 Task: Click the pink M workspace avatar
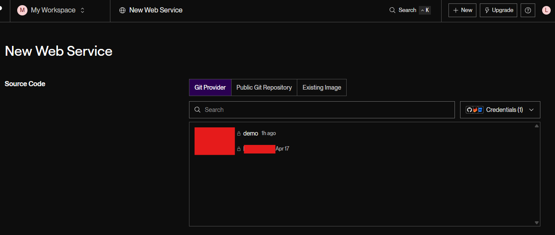tap(22, 10)
